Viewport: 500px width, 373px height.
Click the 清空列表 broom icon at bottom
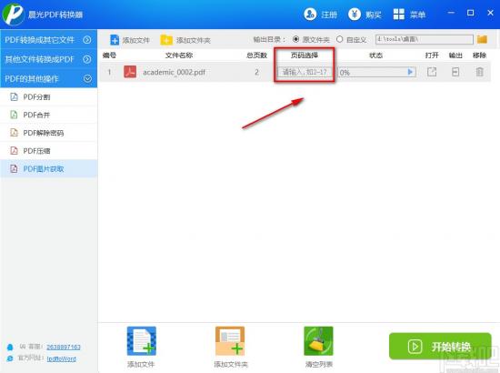click(x=318, y=341)
